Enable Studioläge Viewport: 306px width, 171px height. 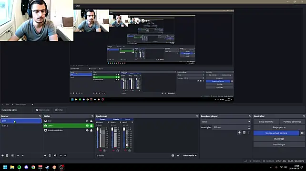tap(279, 139)
